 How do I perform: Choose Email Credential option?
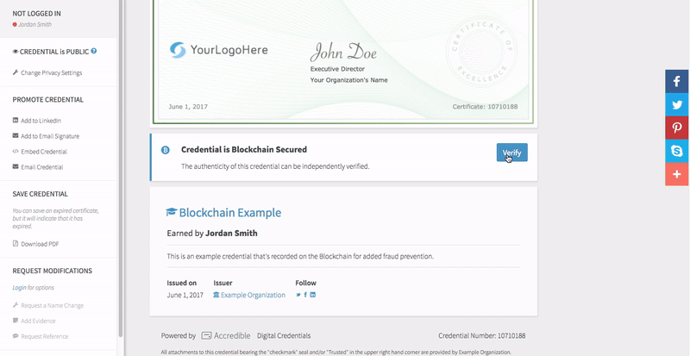43,166
